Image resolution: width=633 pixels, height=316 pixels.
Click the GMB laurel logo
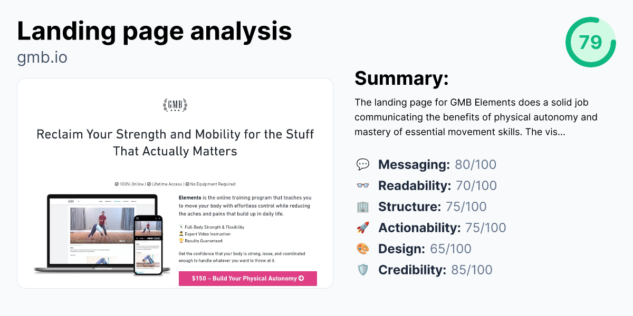(x=175, y=105)
